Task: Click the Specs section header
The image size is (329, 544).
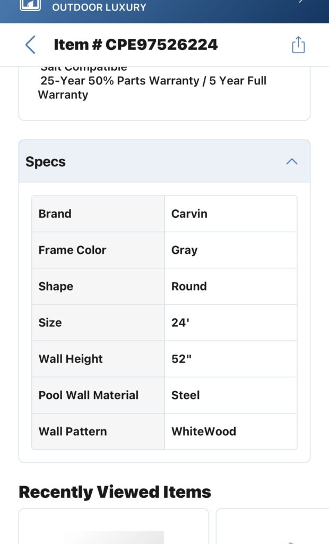Action: pyautogui.click(x=164, y=161)
